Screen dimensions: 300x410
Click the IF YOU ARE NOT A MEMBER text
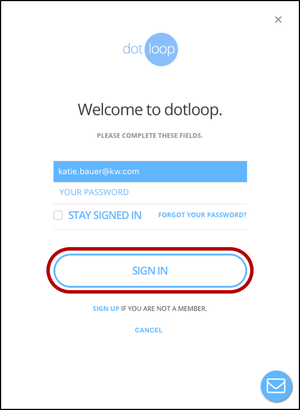[164, 309]
